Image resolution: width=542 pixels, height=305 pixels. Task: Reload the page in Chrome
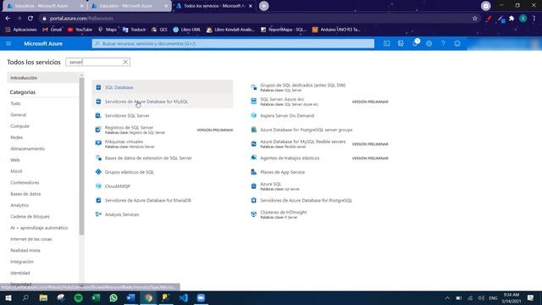pos(30,19)
